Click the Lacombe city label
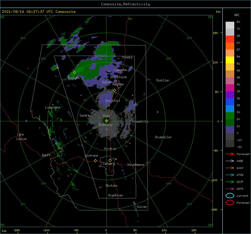The height and width of the screenshot is (234, 251). [x=120, y=70]
